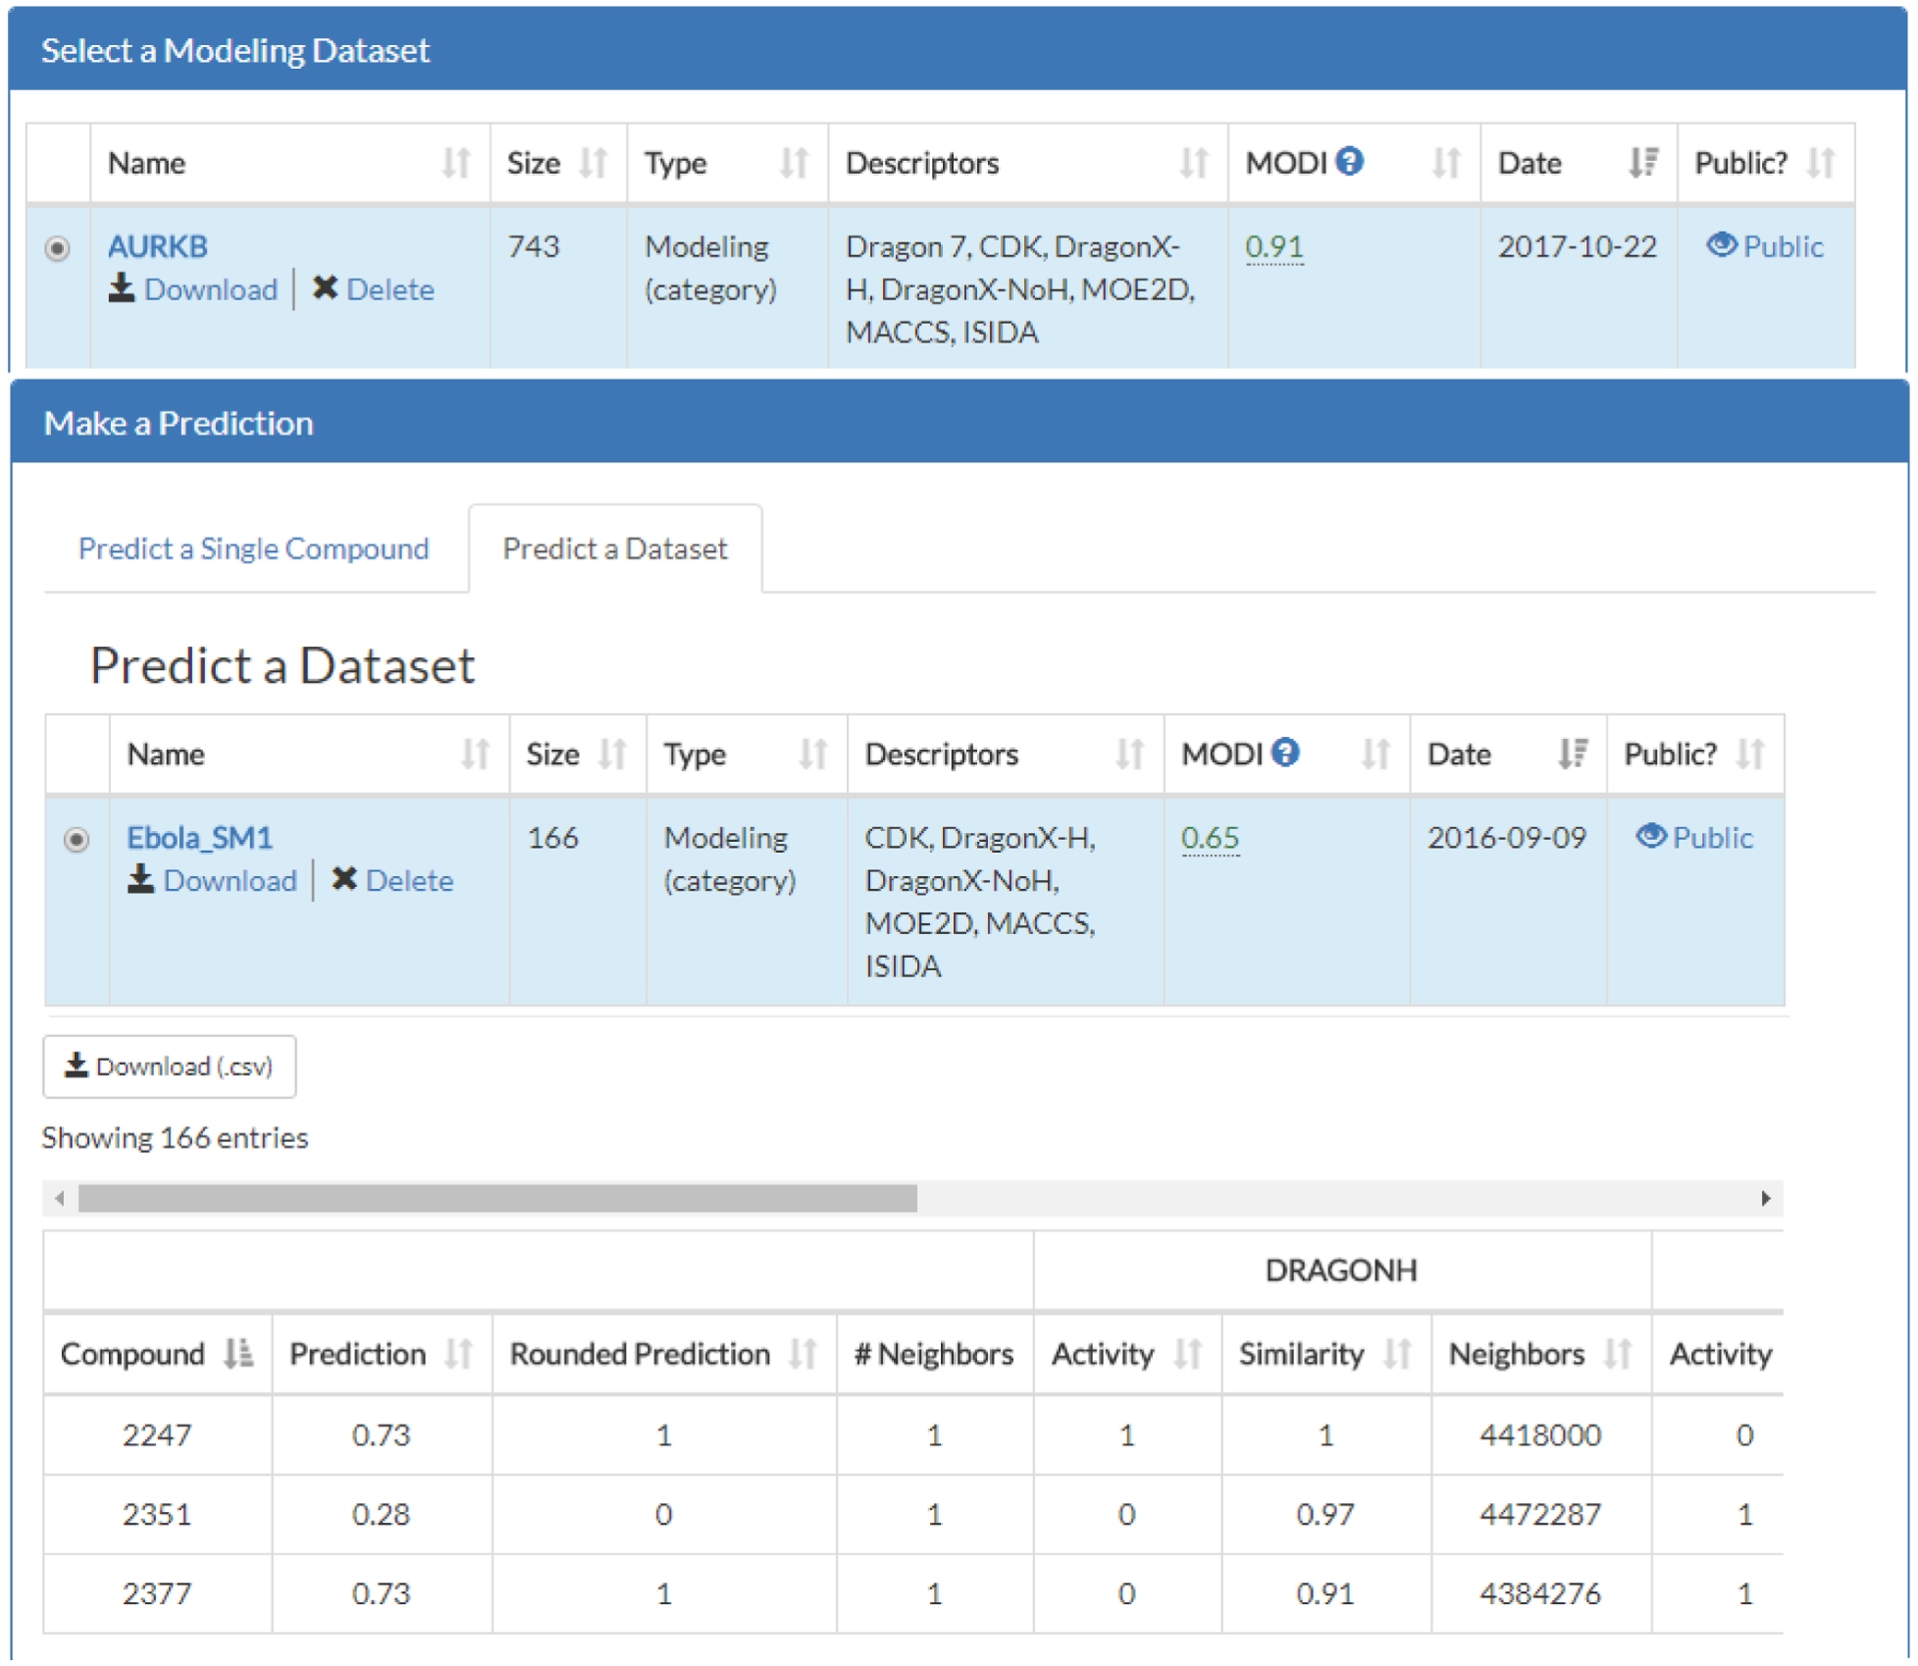Click the Download (.csv) button
The width and height of the screenshot is (1918, 1666).
170,1067
